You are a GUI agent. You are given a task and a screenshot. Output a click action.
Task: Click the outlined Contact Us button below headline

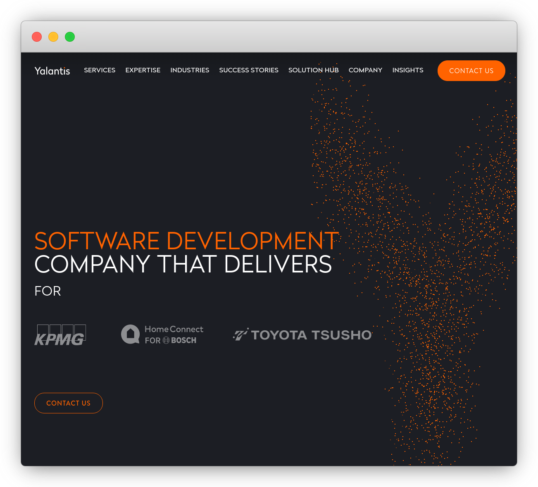pos(68,403)
